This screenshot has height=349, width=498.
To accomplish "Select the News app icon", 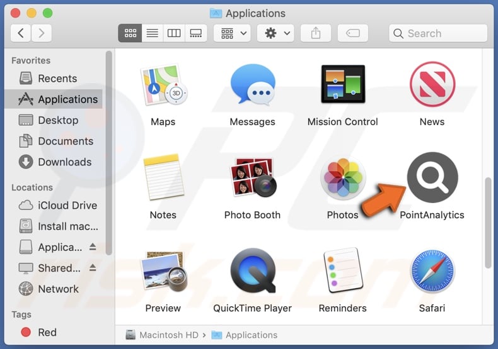I will coord(432,84).
